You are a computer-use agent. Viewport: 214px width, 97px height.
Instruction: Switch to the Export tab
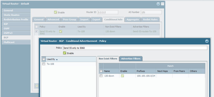tap(96, 20)
